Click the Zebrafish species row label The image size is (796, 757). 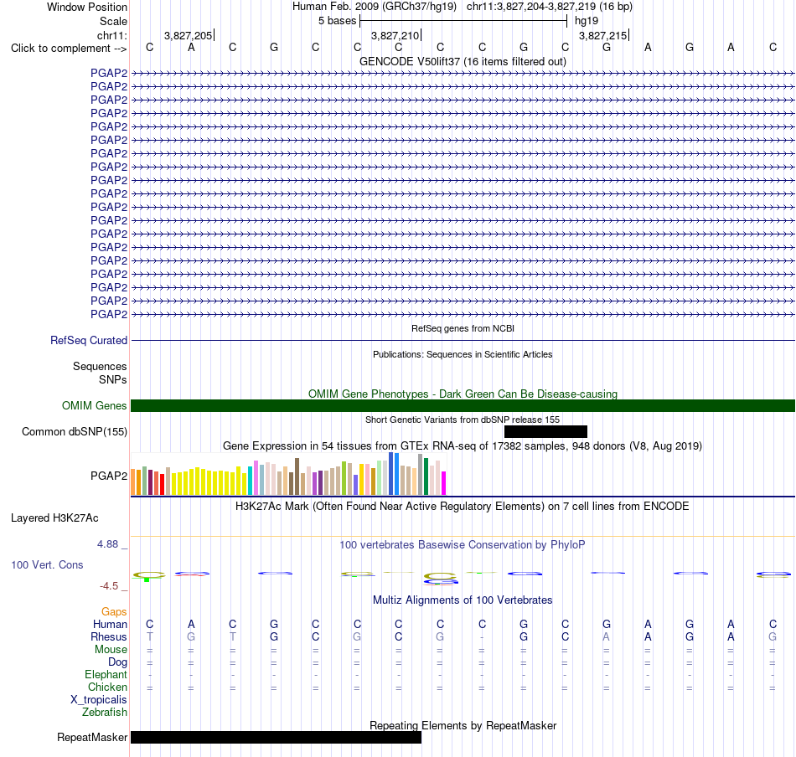pos(104,713)
